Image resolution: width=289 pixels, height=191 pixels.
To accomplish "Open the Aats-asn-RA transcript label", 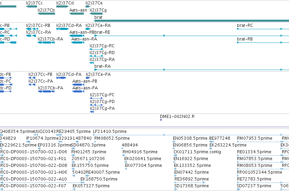I will pyautogui.click(x=84, y=39).
